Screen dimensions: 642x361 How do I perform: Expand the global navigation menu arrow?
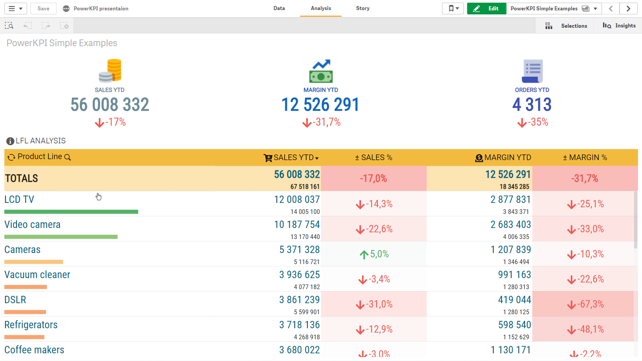(21, 8)
